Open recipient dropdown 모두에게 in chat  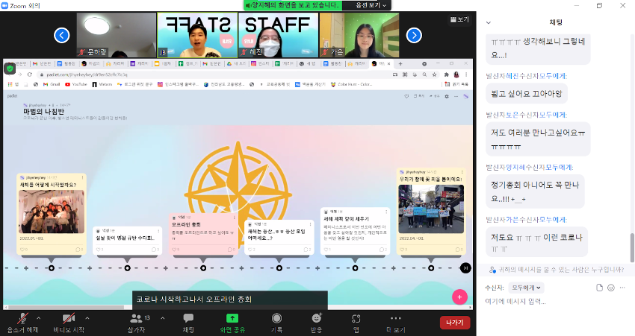(x=526, y=288)
